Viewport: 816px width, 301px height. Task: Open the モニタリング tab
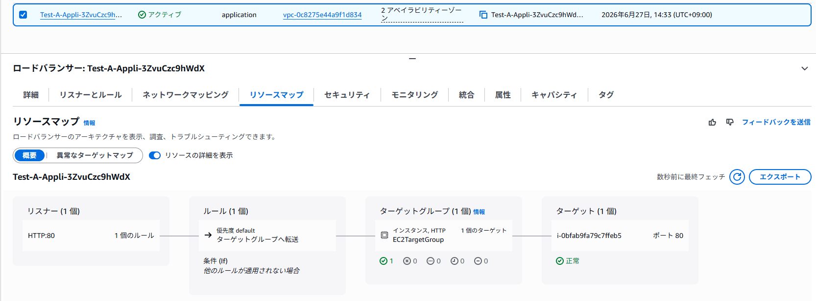click(x=415, y=95)
